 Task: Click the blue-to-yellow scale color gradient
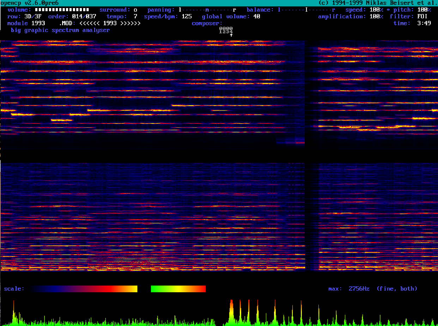click(84, 289)
